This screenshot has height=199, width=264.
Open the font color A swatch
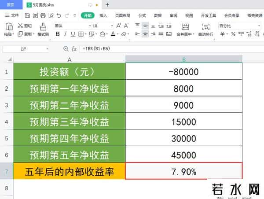coord(113,34)
